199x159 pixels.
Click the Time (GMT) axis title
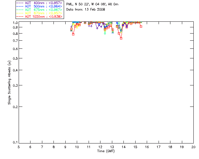point(106,151)
